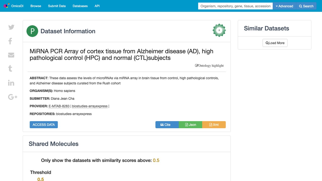Viewport: 322px width, 181px height.
Task: Click the OmicsDI logo icon
Action: pyautogui.click(x=6, y=6)
